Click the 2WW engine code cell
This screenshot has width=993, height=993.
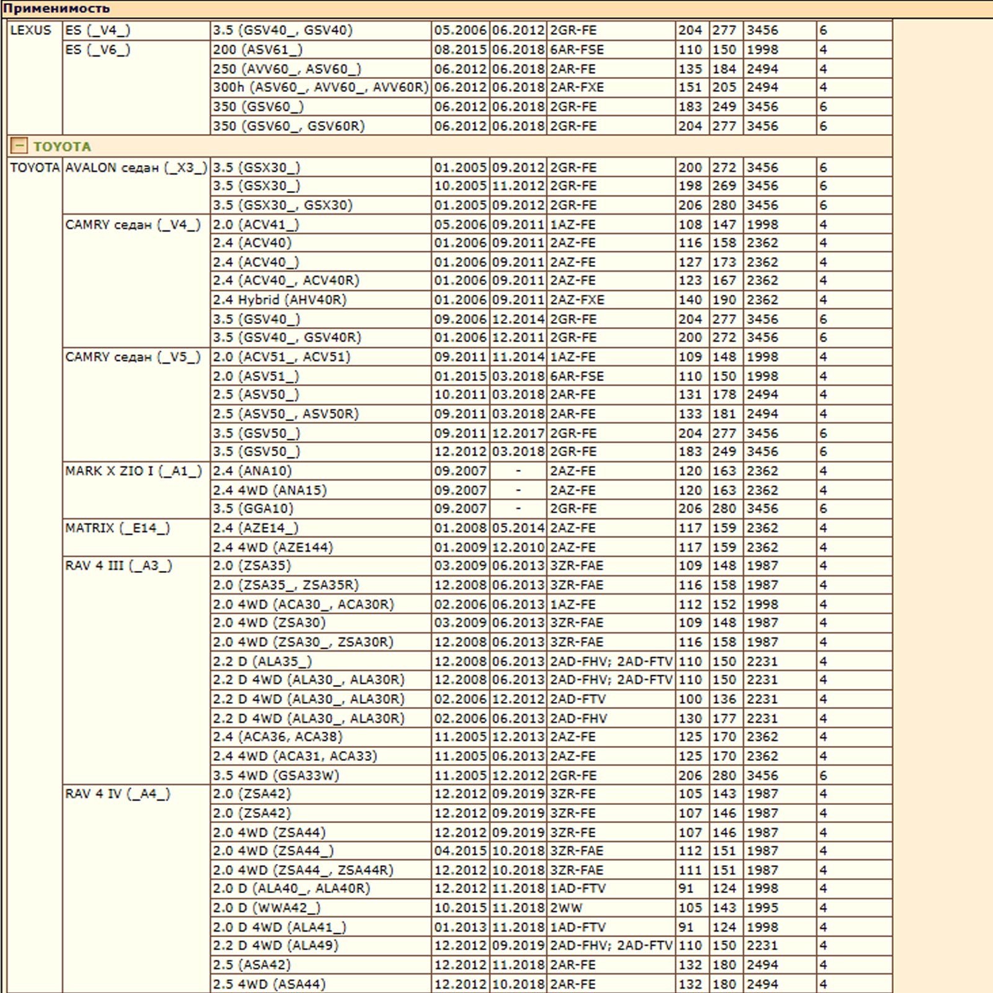click(566, 908)
